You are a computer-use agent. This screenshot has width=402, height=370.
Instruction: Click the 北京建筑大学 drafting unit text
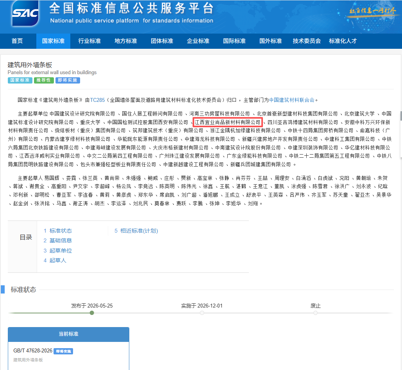359,114
